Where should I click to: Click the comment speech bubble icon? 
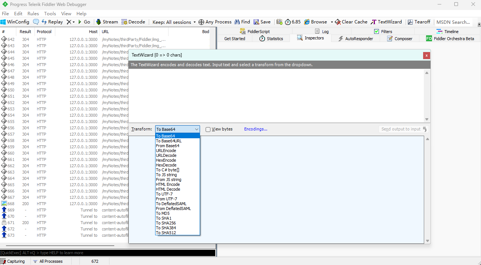(x=36, y=22)
